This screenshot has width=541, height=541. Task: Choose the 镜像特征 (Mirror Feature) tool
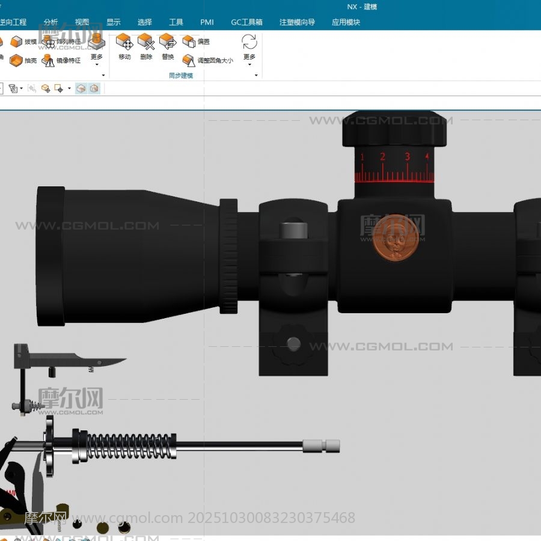click(x=49, y=61)
